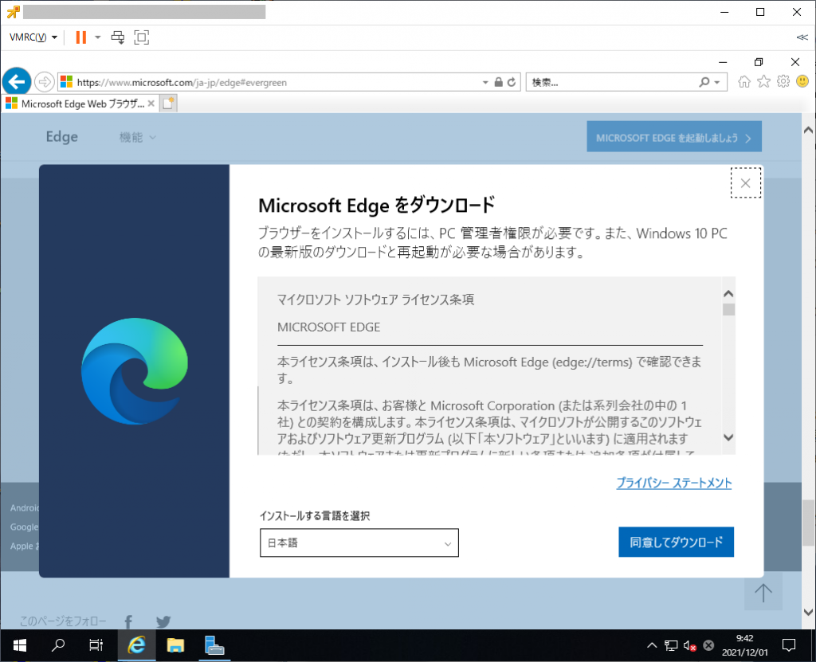Click the Internet Explorer taskbar icon

pos(136,646)
